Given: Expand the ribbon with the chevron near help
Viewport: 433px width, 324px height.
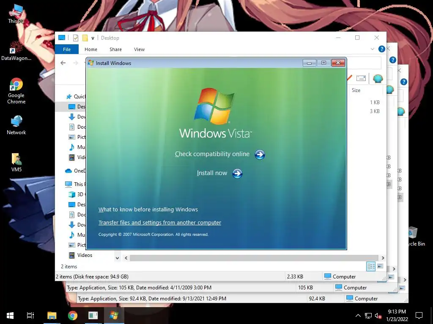Looking at the screenshot, I should (372, 49).
